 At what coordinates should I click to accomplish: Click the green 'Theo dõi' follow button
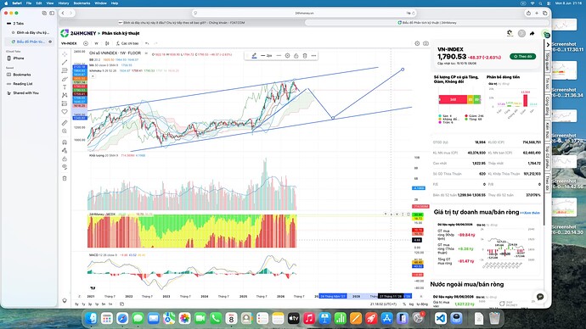tap(522, 56)
